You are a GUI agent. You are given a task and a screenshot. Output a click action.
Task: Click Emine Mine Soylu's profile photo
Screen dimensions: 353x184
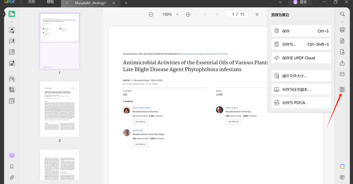coord(127,110)
